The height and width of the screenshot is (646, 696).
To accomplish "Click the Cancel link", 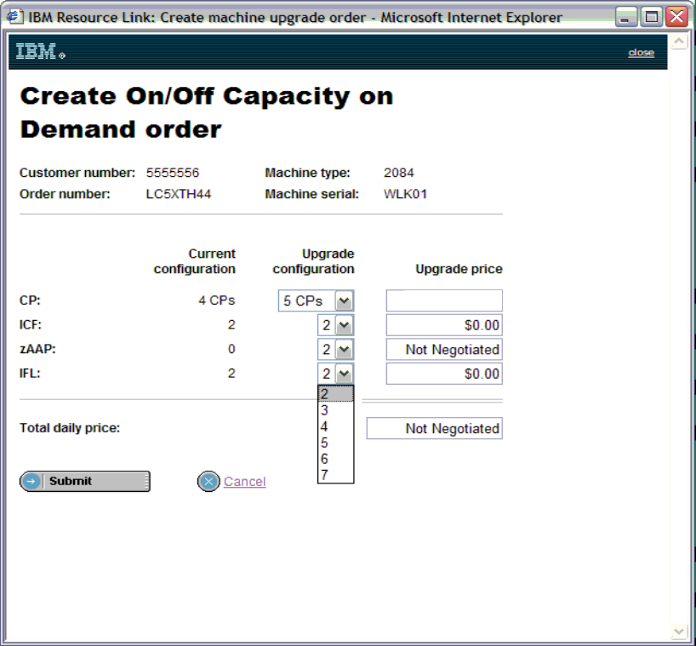I will 244,481.
